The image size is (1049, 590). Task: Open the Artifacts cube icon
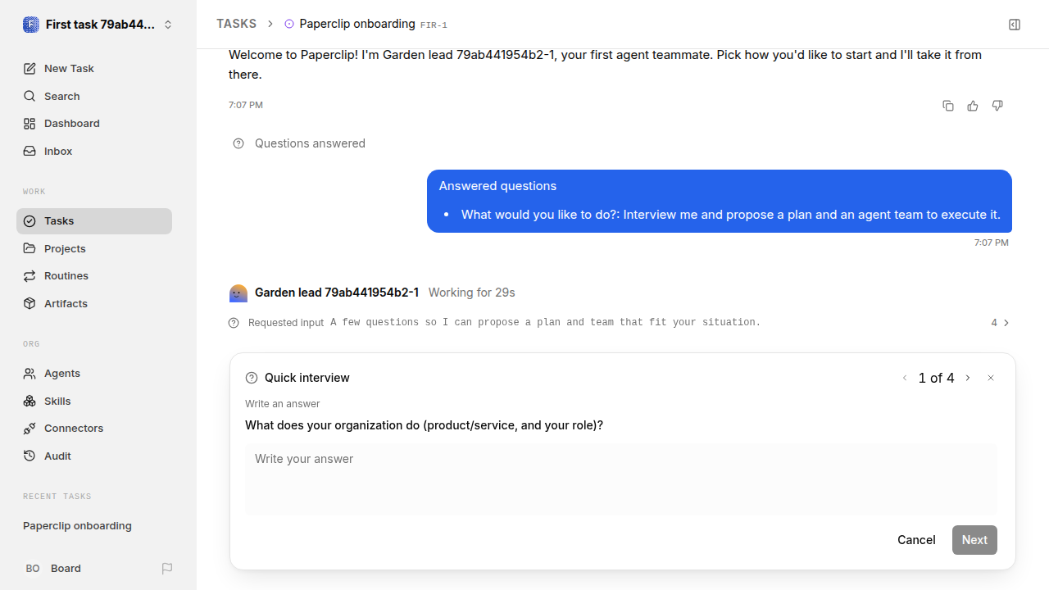click(30, 303)
